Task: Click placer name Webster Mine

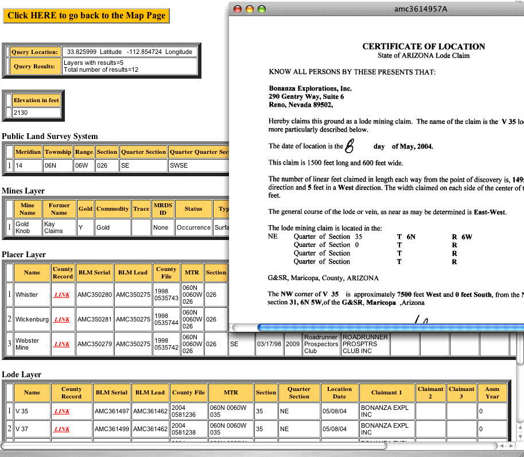Action: coord(32,344)
